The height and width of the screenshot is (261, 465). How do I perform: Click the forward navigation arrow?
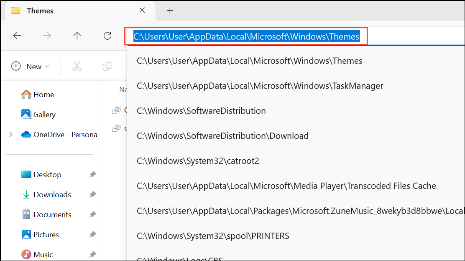[x=47, y=36]
